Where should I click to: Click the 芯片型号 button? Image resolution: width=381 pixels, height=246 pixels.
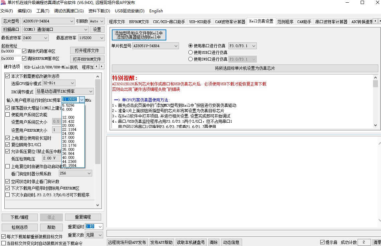[11, 21]
